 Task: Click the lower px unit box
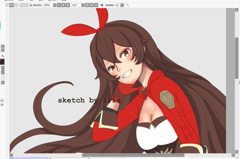tap(2, 104)
